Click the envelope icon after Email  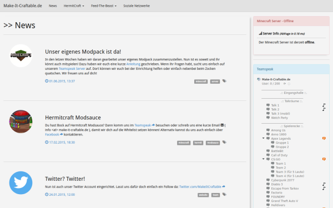pyautogui.click(x=222, y=125)
